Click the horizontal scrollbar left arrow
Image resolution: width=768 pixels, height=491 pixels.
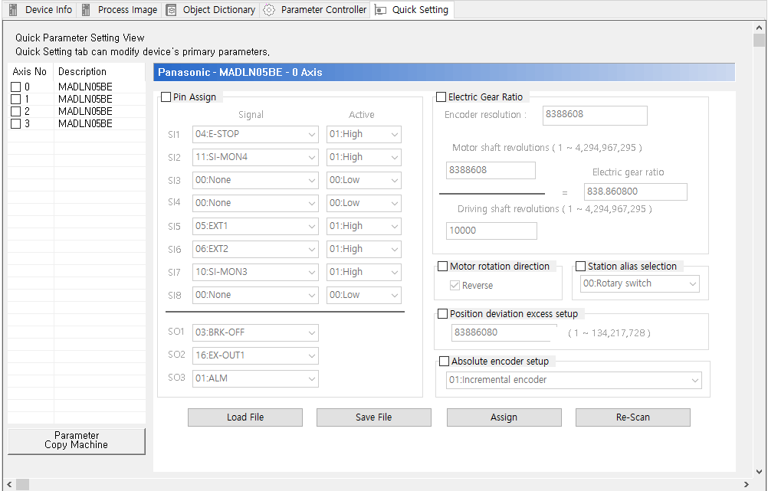click(x=9, y=485)
